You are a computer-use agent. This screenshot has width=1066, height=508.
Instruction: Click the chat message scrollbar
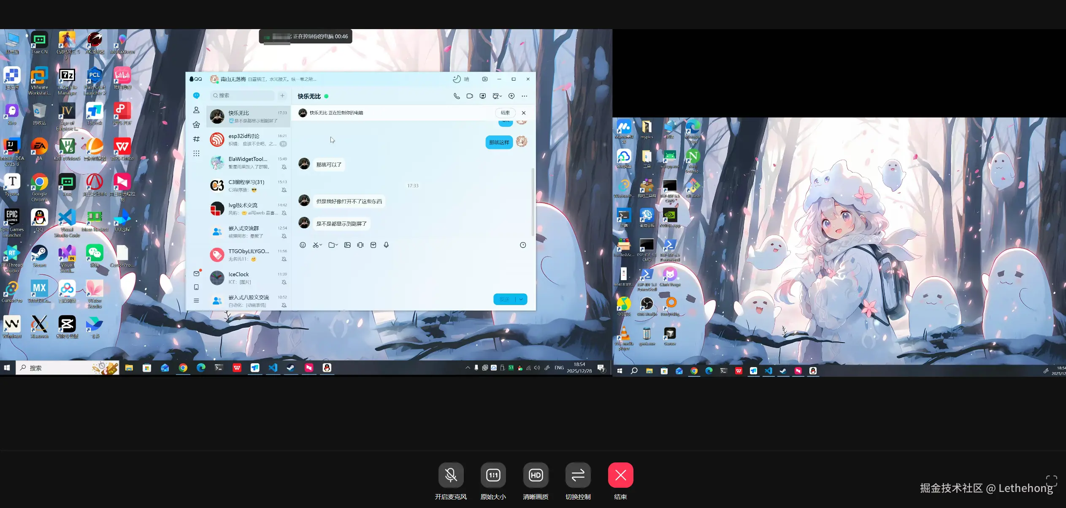tap(533, 202)
